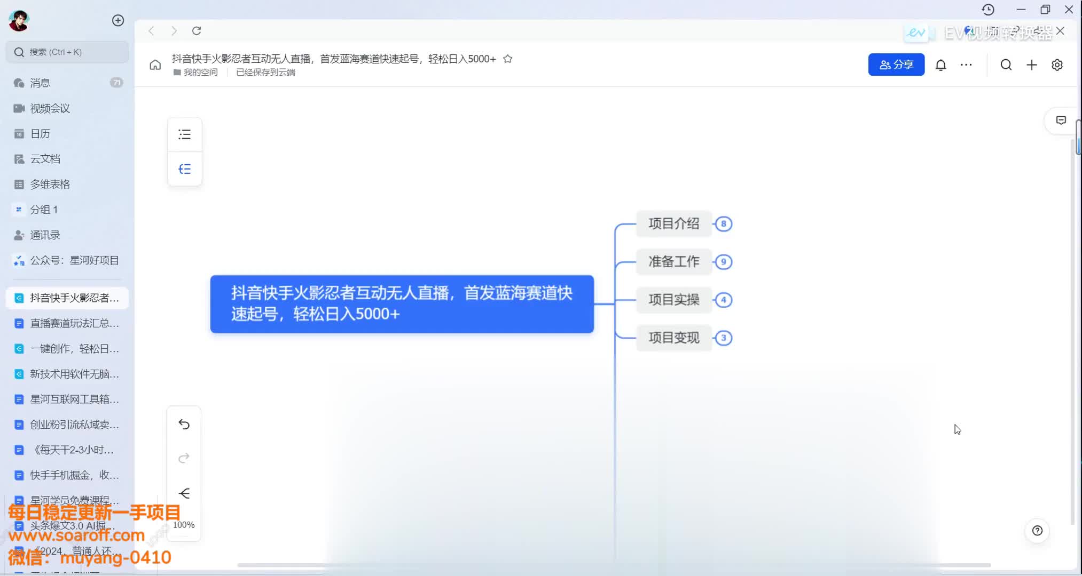Select the 准备工作 node
The width and height of the screenshot is (1082, 576).
coord(674,262)
